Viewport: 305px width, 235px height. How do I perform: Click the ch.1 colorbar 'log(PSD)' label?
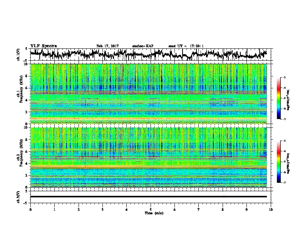tap(288, 100)
